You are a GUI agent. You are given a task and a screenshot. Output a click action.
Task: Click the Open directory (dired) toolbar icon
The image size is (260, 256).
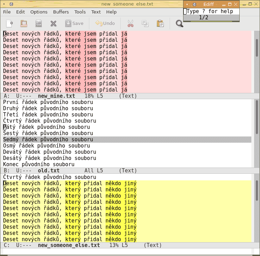pos(39,23)
